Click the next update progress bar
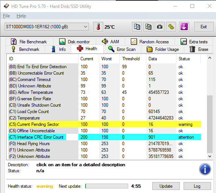This screenshot has height=193, width=216. pyautogui.click(x=107, y=186)
